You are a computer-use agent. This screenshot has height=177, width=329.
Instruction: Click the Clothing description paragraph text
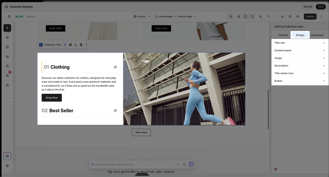(x=79, y=84)
